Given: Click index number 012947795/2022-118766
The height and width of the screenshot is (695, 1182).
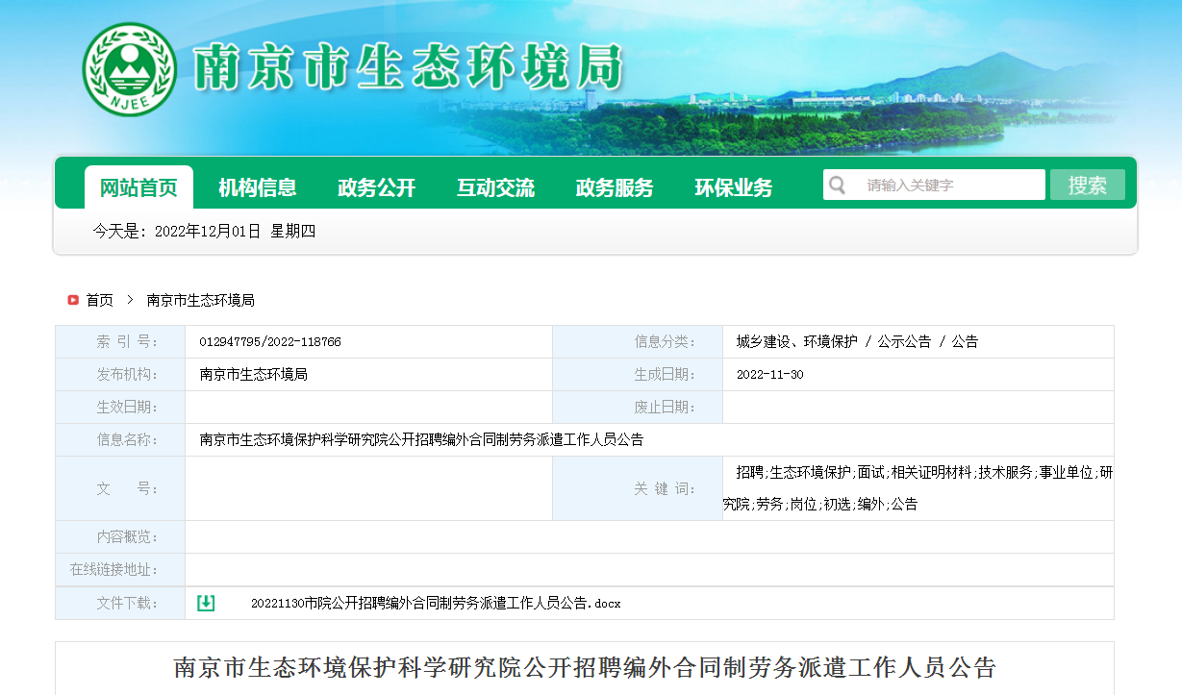Looking at the screenshot, I should 270,341.
